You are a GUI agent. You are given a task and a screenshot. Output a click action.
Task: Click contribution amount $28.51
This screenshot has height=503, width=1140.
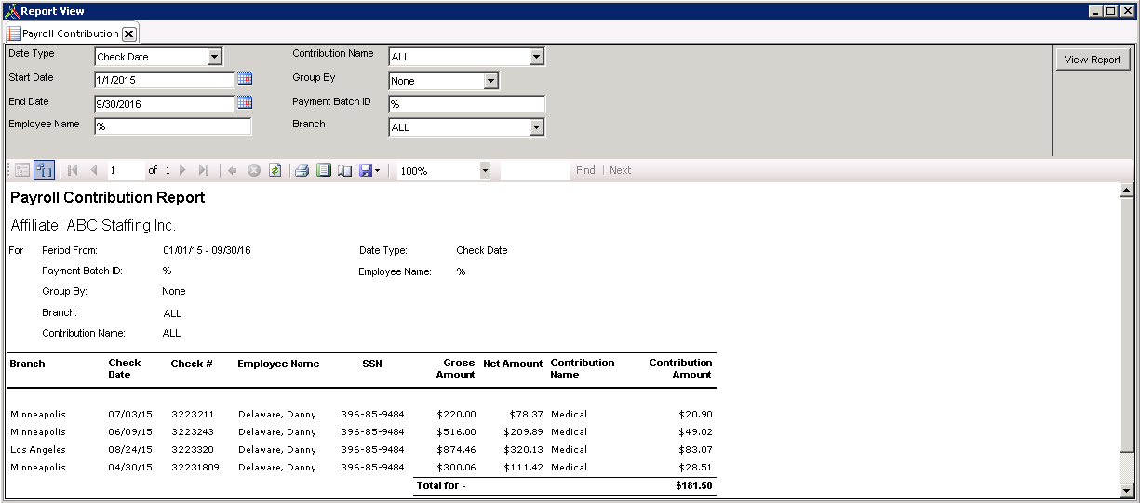click(x=696, y=468)
